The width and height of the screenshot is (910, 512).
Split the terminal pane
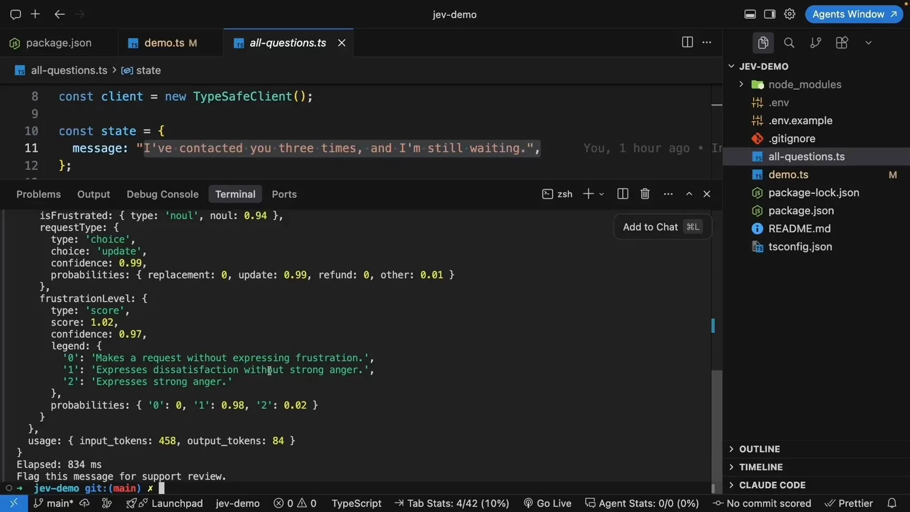click(623, 194)
